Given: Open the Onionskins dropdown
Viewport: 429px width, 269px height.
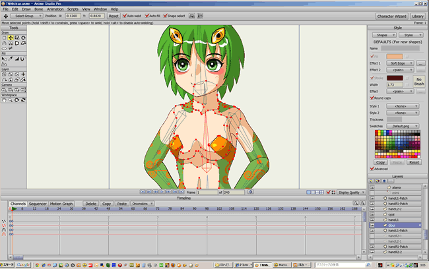Looking at the screenshot, I should (142, 204).
